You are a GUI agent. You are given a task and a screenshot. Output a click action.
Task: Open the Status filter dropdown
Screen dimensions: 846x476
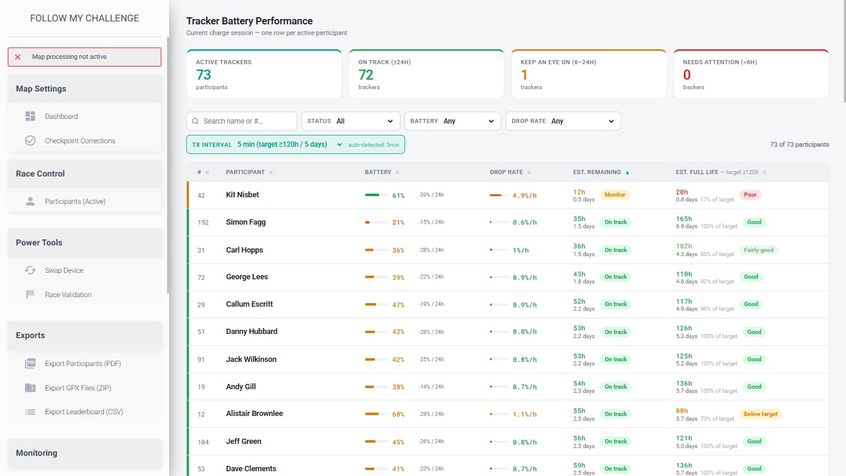pos(351,121)
